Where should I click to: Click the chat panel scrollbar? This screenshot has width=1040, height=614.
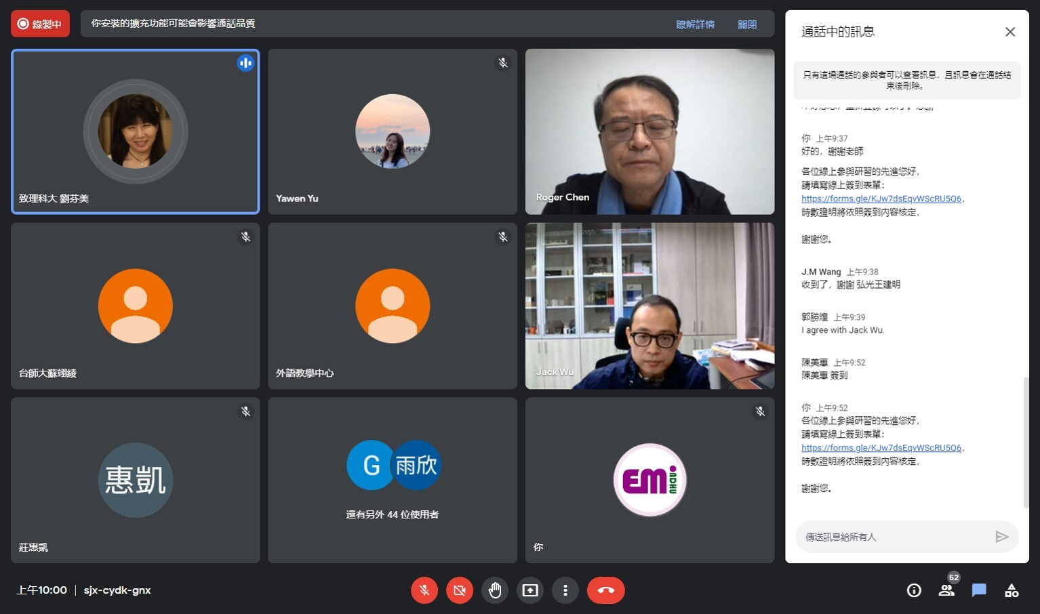coord(1026,442)
